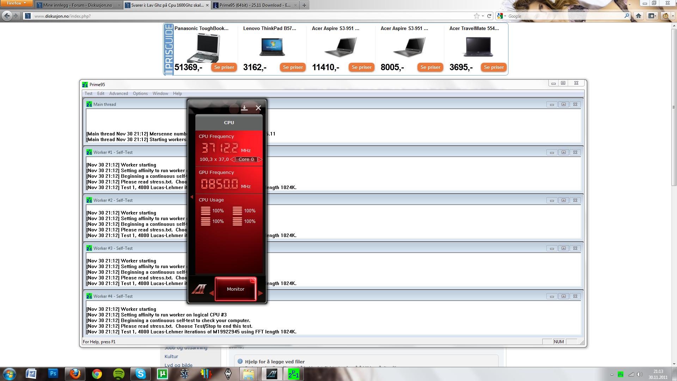The height and width of the screenshot is (381, 677).
Task: Open Prime95 Edit menu
Action: pos(101,93)
